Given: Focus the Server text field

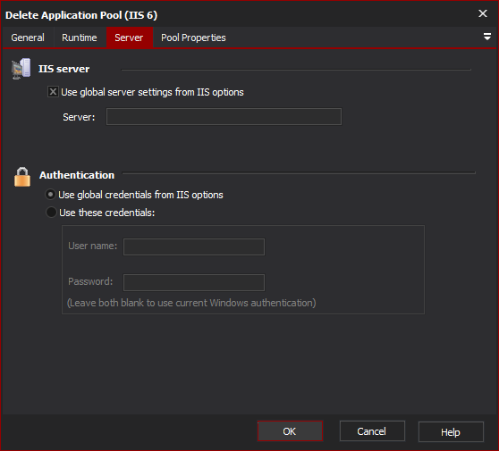Looking at the screenshot, I should (224, 117).
